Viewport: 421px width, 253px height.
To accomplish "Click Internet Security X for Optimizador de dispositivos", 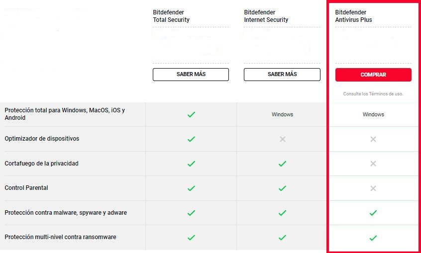I will pyautogui.click(x=282, y=139).
